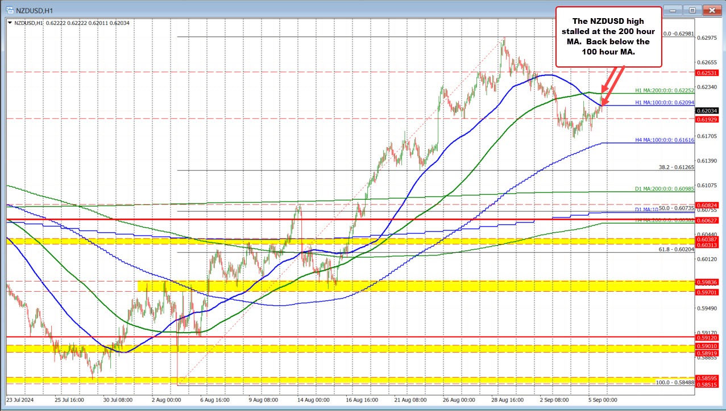Select the H1 MA:100 moving average label

click(663, 103)
